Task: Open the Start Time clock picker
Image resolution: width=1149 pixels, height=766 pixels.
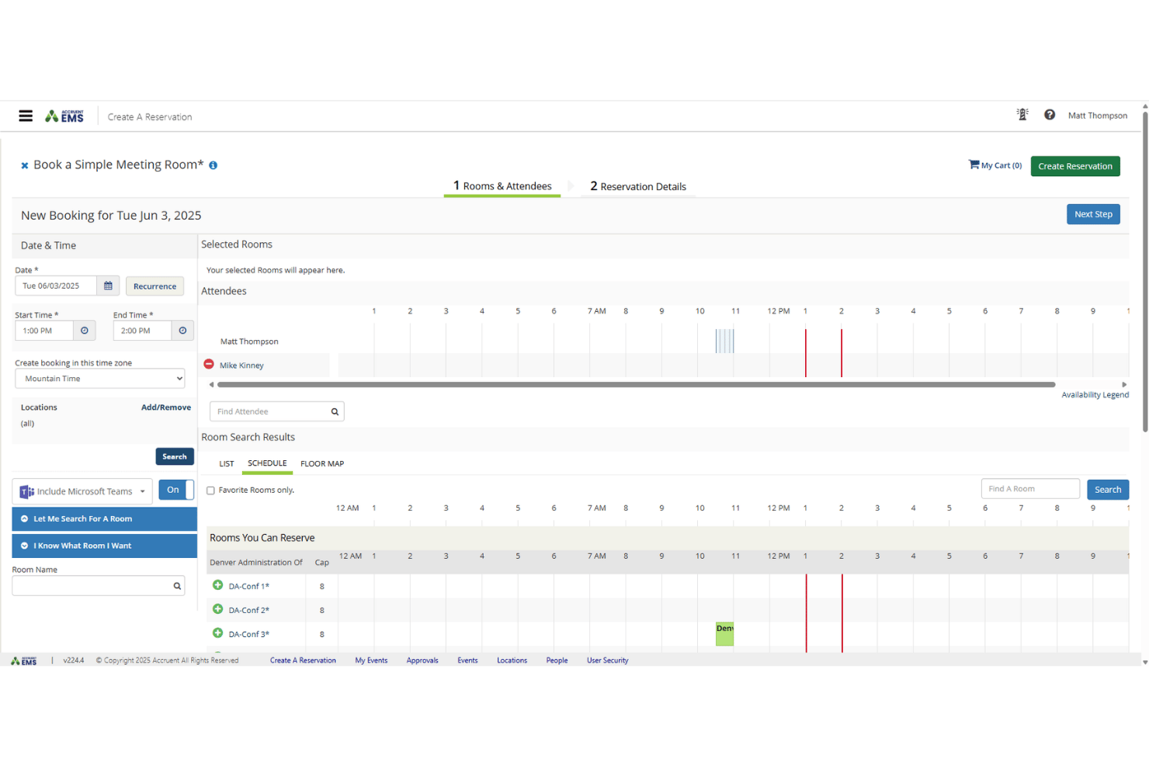Action: pos(85,331)
